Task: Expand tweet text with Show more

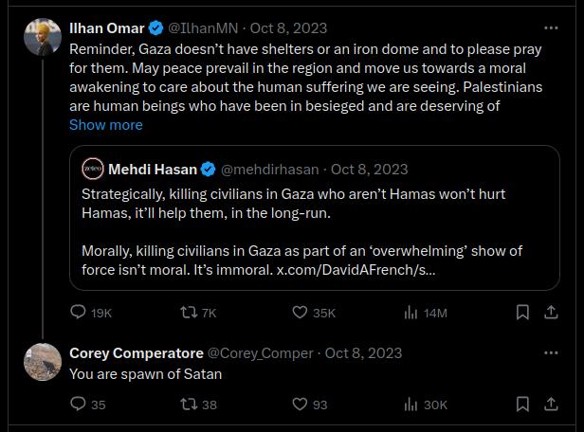Action: [106, 125]
